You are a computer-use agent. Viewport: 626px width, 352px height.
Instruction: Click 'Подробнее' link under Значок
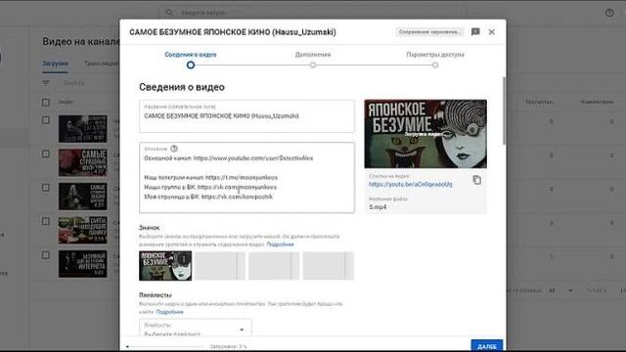280,244
